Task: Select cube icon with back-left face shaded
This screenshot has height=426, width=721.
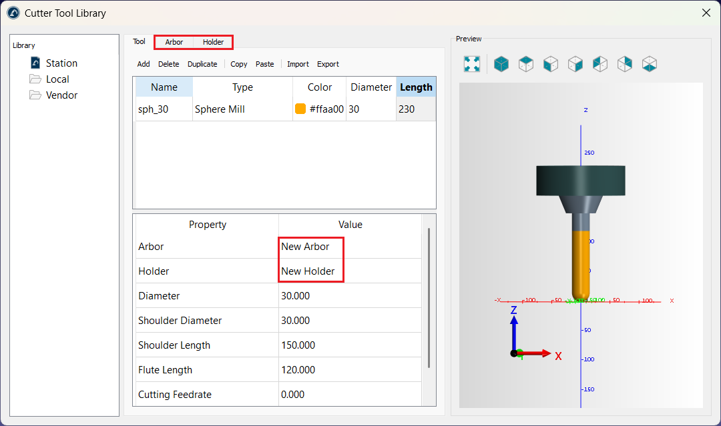Action: (600, 64)
